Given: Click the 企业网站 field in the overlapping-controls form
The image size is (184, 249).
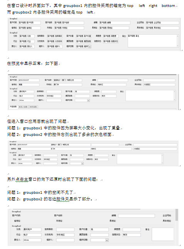Looking at the screenshot, I should [x=155, y=145].
